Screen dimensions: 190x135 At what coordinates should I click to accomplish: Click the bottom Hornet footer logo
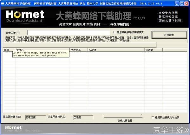14,127
